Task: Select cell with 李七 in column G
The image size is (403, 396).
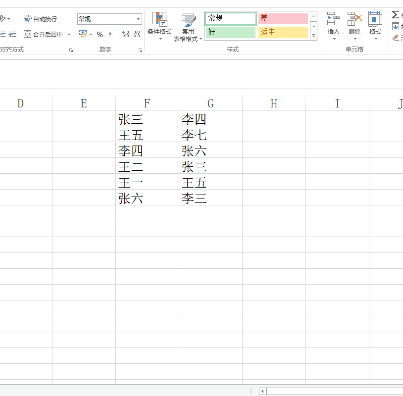Action: [210, 134]
